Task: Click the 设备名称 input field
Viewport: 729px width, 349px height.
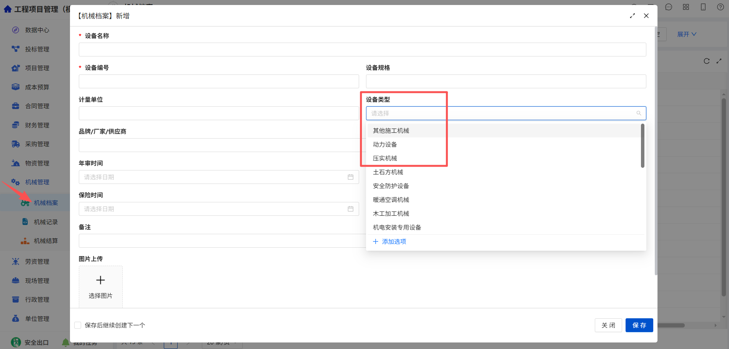Action: pyautogui.click(x=362, y=50)
